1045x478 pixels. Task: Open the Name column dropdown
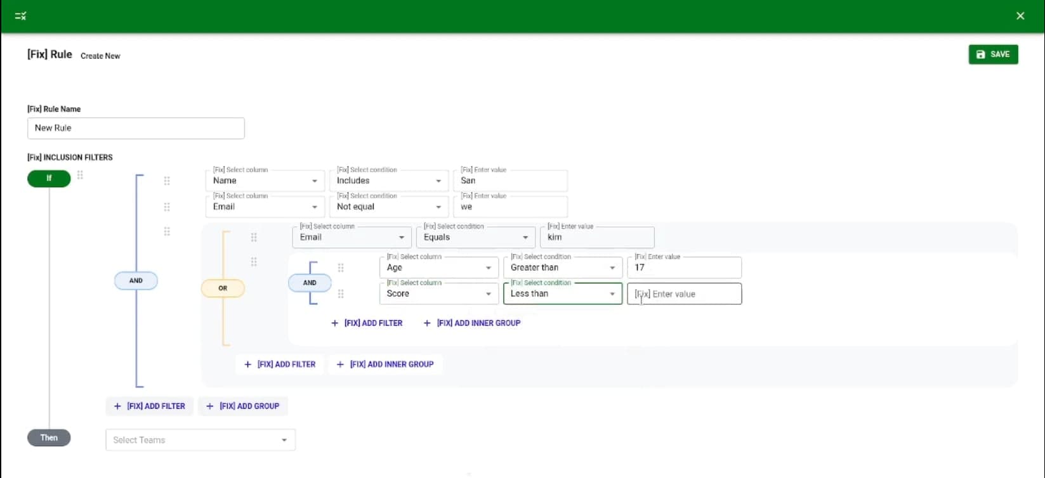click(x=265, y=181)
